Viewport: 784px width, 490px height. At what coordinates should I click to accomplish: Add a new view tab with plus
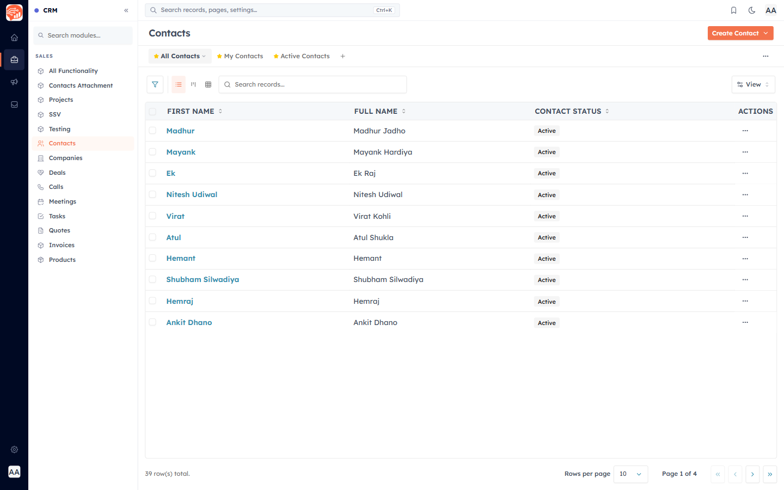coord(342,56)
